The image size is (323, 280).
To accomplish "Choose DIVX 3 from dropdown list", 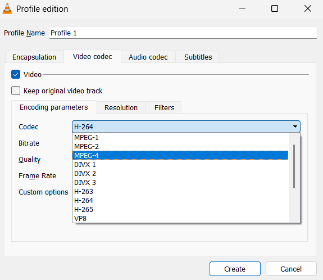I will (180, 183).
